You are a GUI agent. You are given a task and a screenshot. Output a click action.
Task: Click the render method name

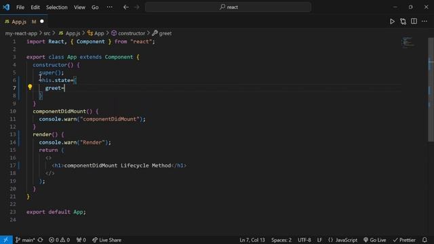(x=42, y=134)
